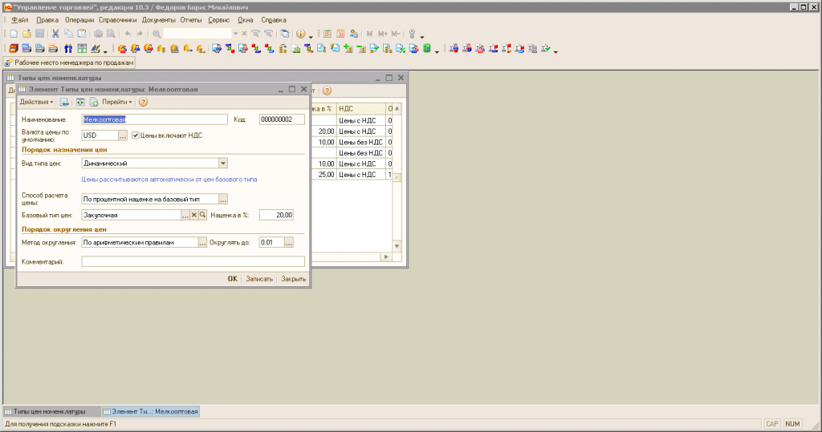This screenshot has height=432, width=822.
Task: Click the yellow info help icon in main toolbar
Action: (x=300, y=34)
